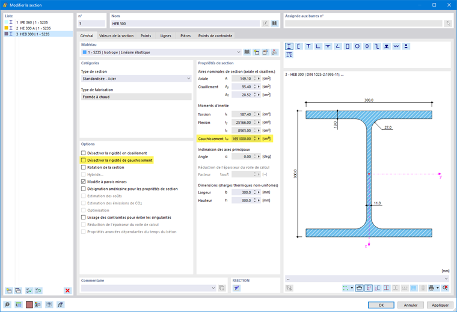
Task: Select the channel (U) section shape icon
Action: pyautogui.click(x=299, y=46)
